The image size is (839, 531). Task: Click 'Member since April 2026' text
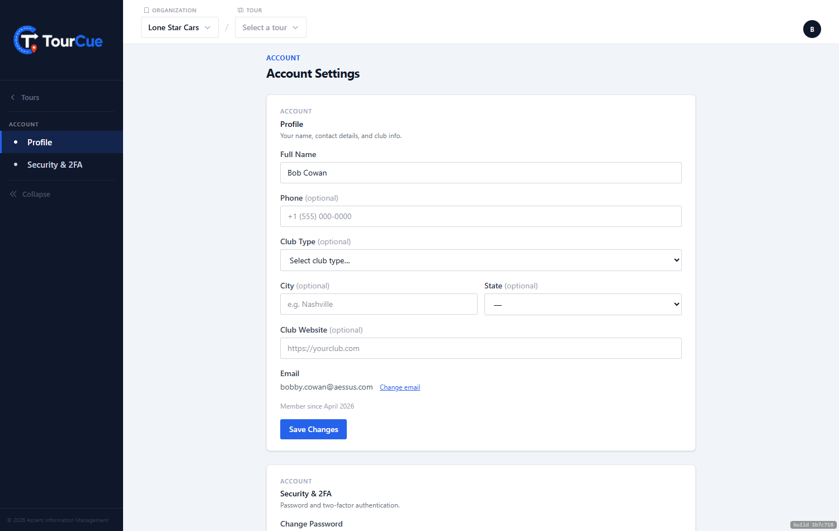[317, 406]
